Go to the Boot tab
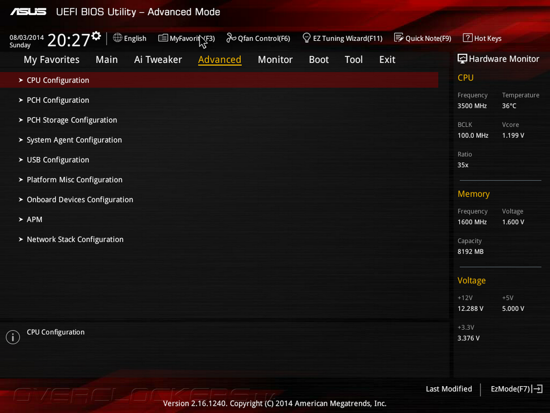Image resolution: width=550 pixels, height=413 pixels. click(x=319, y=60)
